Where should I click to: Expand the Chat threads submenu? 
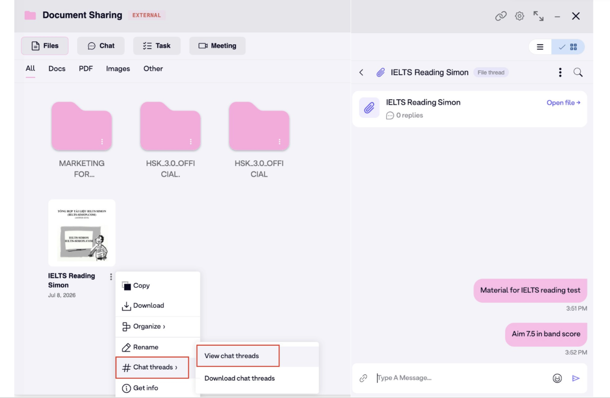coord(152,367)
